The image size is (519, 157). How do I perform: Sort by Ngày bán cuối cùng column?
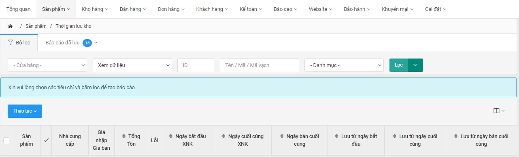[x=300, y=140]
